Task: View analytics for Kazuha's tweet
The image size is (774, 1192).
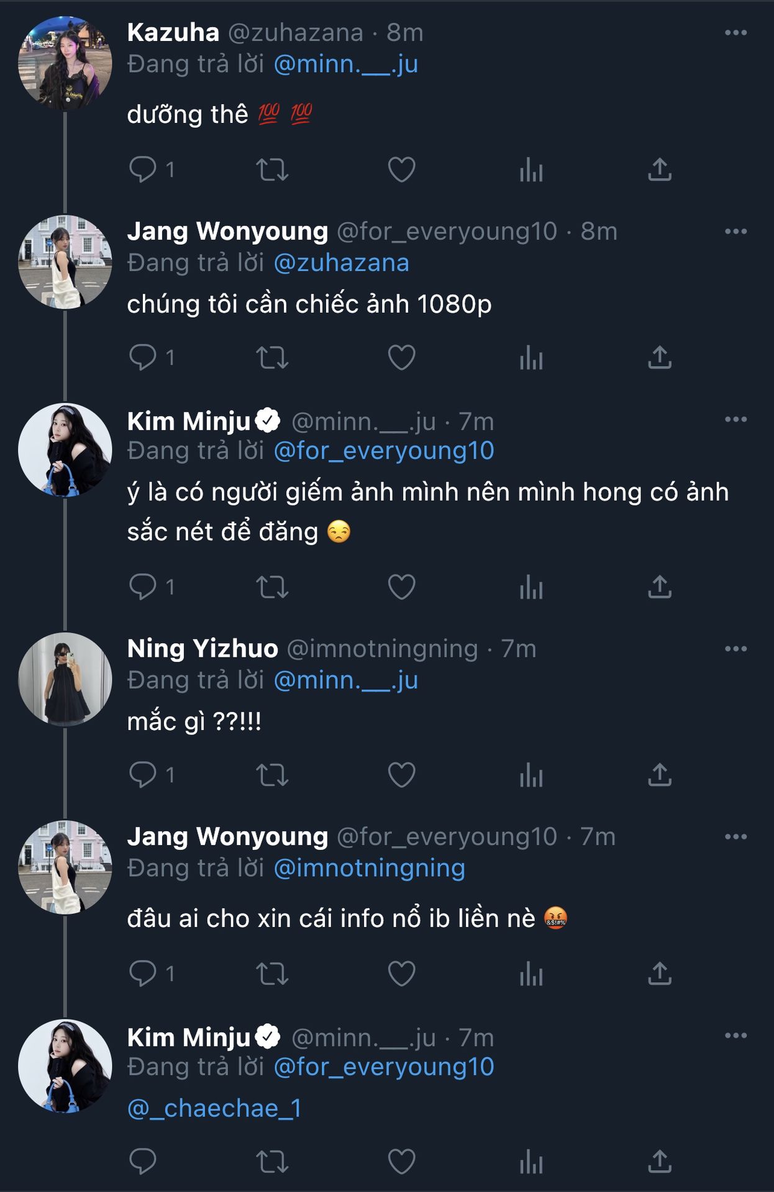Action: point(531,169)
